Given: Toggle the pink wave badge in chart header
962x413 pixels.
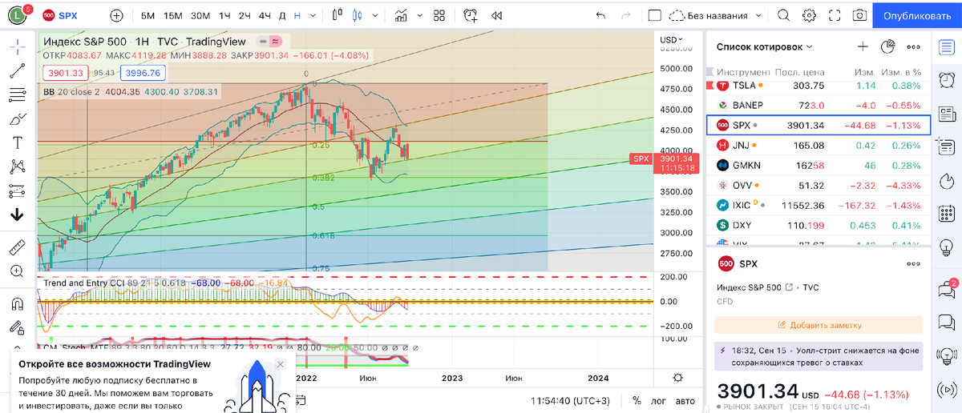Looking at the screenshot, I should (x=275, y=42).
